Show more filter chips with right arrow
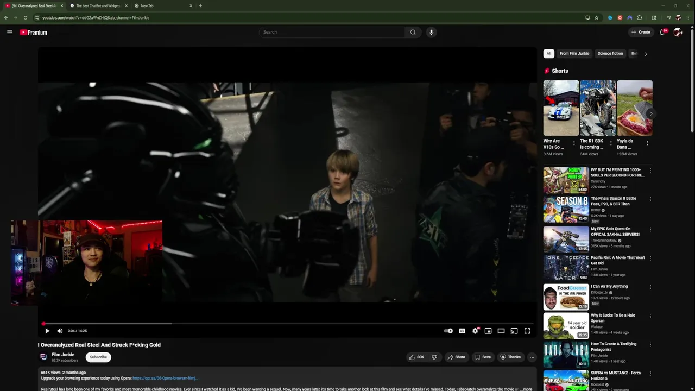695x391 pixels. [646, 54]
